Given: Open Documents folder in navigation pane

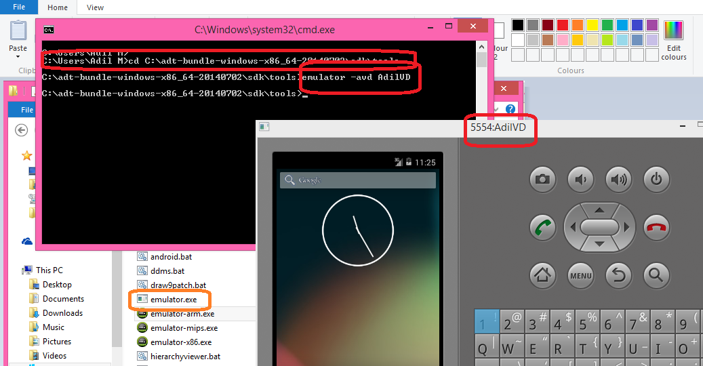Looking at the screenshot, I should point(63,299).
